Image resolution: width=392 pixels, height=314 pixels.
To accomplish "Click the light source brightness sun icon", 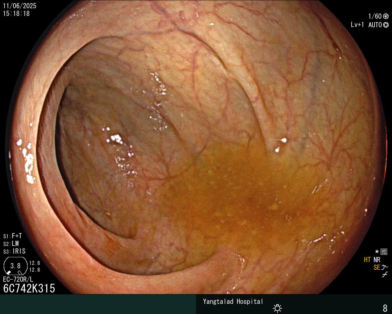I will click(x=277, y=308).
